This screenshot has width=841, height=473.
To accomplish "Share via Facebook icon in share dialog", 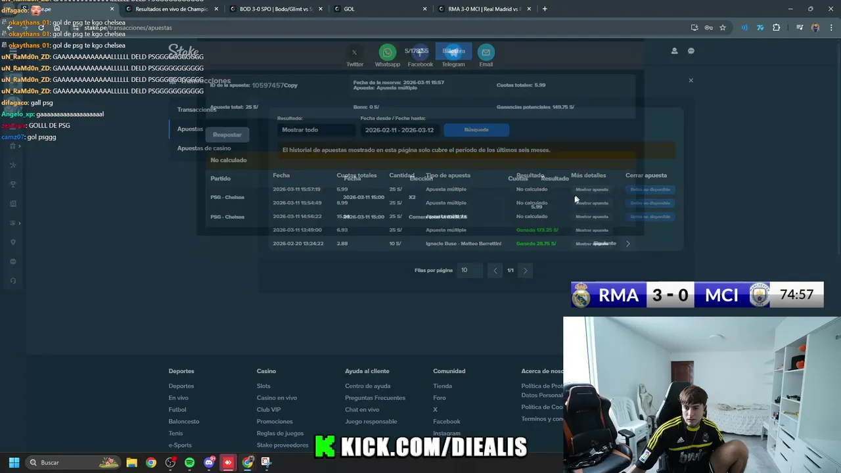I will point(420,52).
